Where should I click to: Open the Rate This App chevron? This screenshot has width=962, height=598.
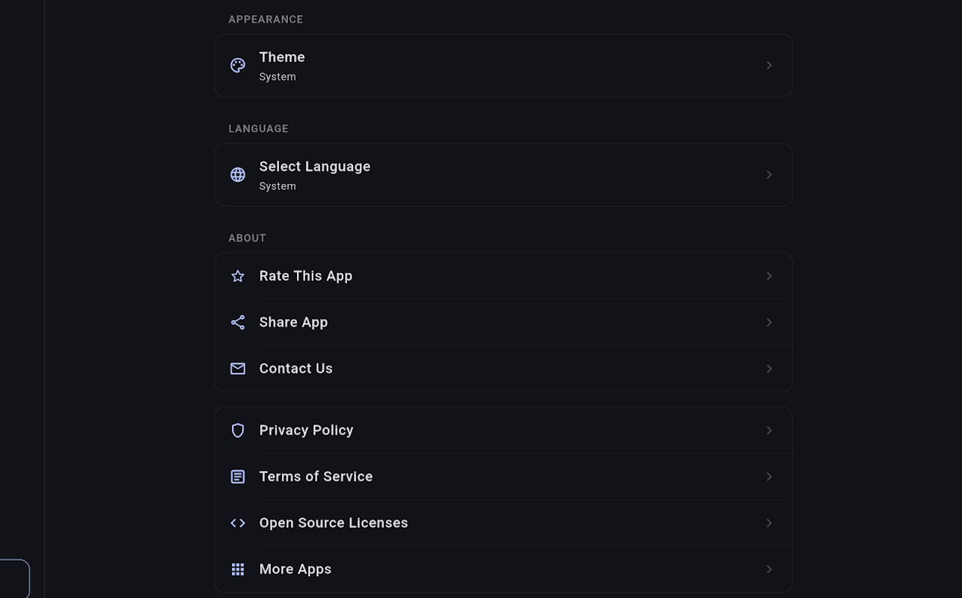[x=769, y=277]
